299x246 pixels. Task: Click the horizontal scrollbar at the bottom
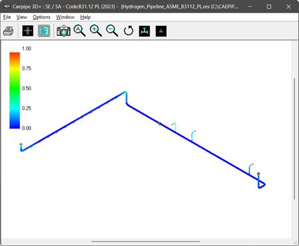pos(146,241)
